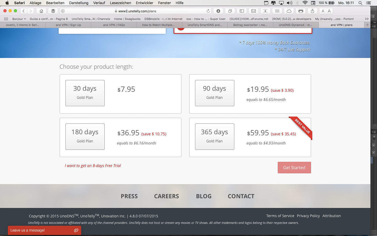Image resolution: width=377 pixels, height=236 pixels.
Task: Open the Lesezeichen menu
Action: (120, 3)
